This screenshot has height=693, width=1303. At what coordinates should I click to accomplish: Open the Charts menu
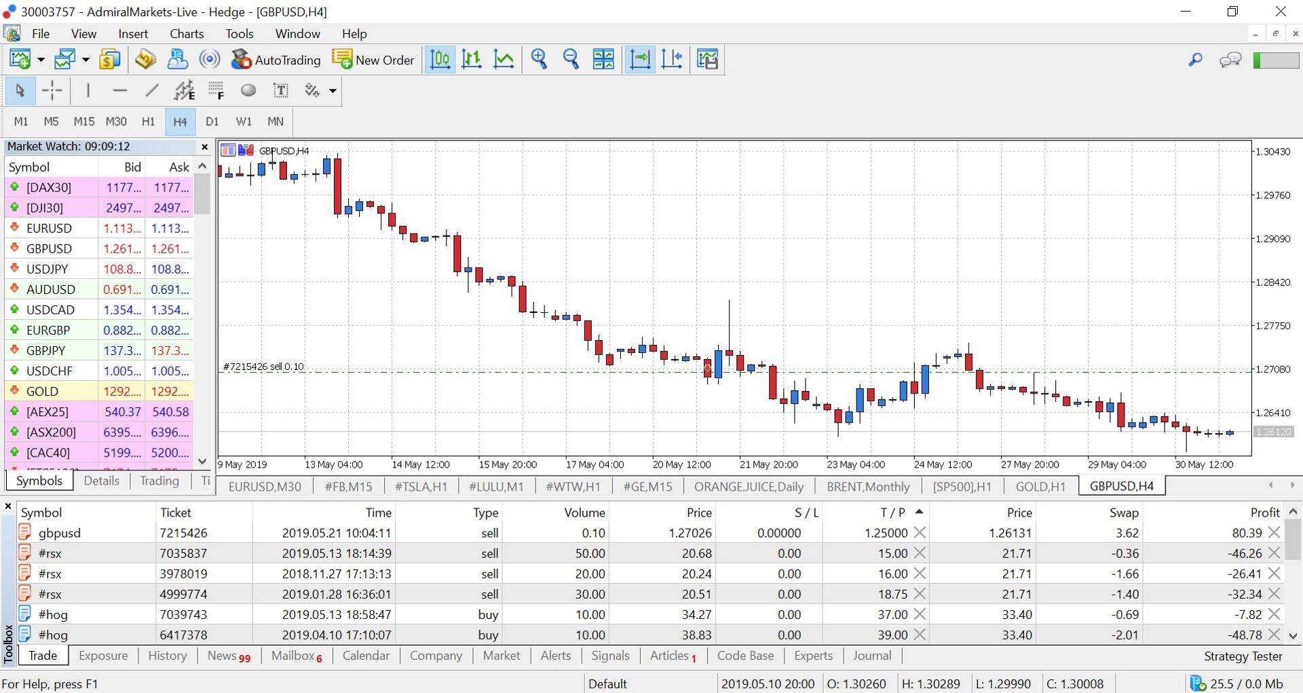(x=187, y=34)
